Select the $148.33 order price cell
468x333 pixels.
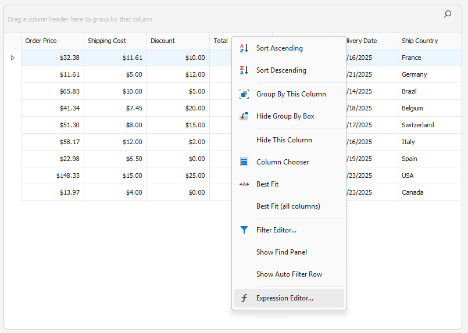52,176
